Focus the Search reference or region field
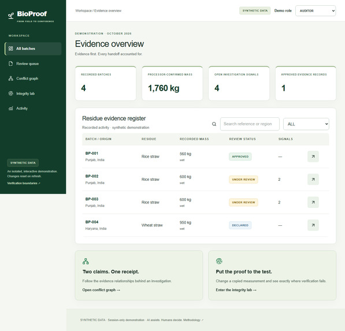This screenshot has height=331, width=345. click(x=250, y=124)
